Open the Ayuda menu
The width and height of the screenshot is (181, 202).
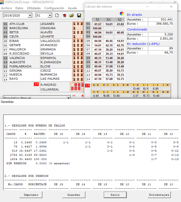pyautogui.click(x=72, y=8)
